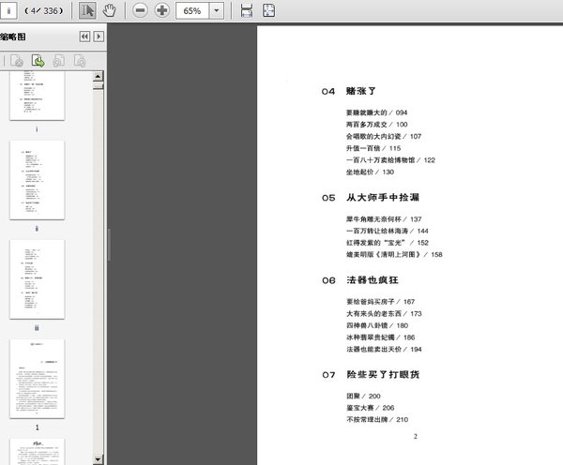The height and width of the screenshot is (465, 563).
Task: Open the thumbnails panel options arrow button
Action: 99,37
